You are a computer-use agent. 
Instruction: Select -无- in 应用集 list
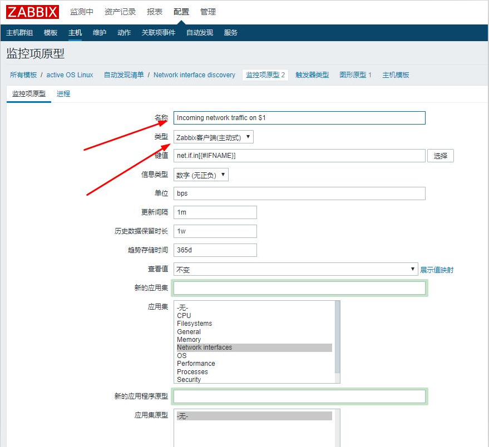pos(254,307)
